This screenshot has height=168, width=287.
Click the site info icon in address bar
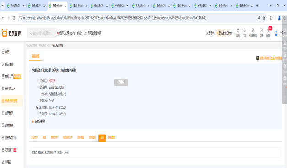pyautogui.click(x=20, y=18)
